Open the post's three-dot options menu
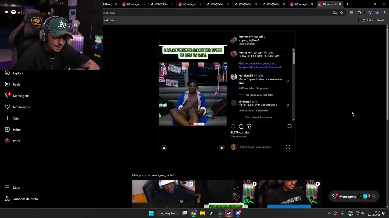389x218 pixels. tap(289, 40)
